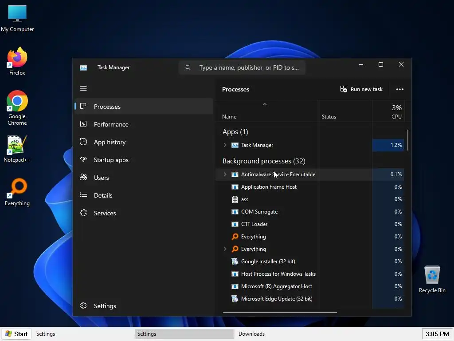The image size is (454, 341).
Task: Select the COM Surrogate process
Action: pyautogui.click(x=310, y=212)
